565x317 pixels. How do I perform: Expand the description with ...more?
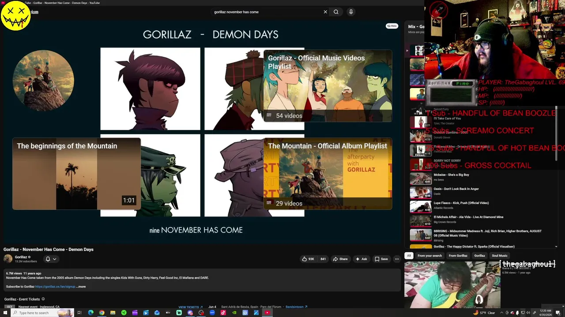pos(81,287)
